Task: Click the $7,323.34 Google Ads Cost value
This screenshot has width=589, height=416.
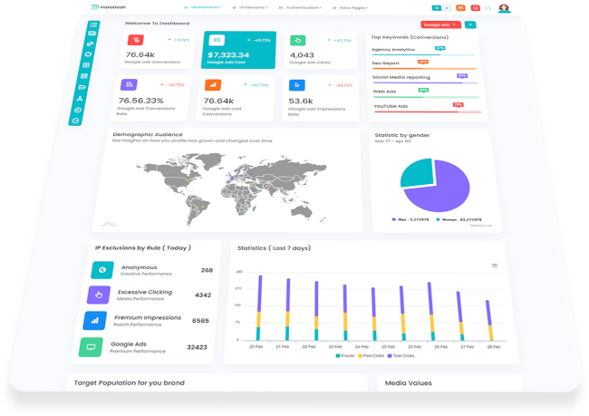Action: (228, 55)
